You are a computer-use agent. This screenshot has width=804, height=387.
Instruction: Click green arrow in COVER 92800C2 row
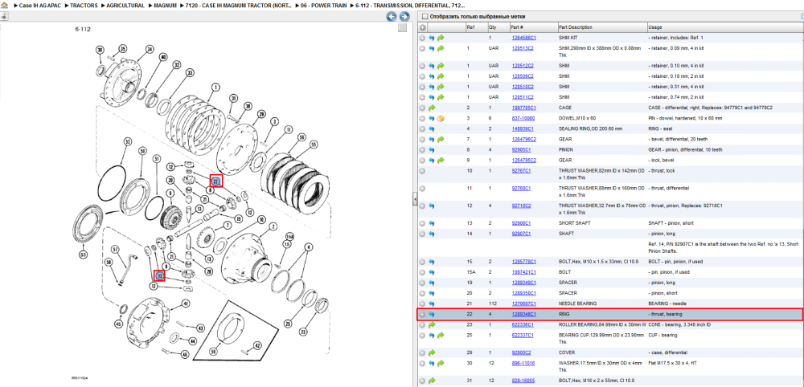(x=432, y=352)
